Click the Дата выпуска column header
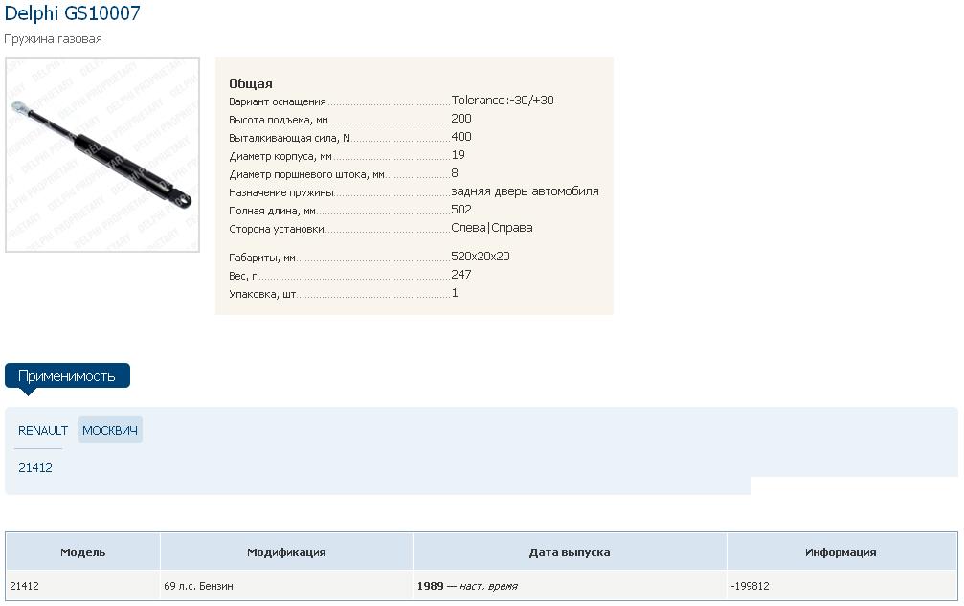The width and height of the screenshot is (964, 606). tap(570, 552)
